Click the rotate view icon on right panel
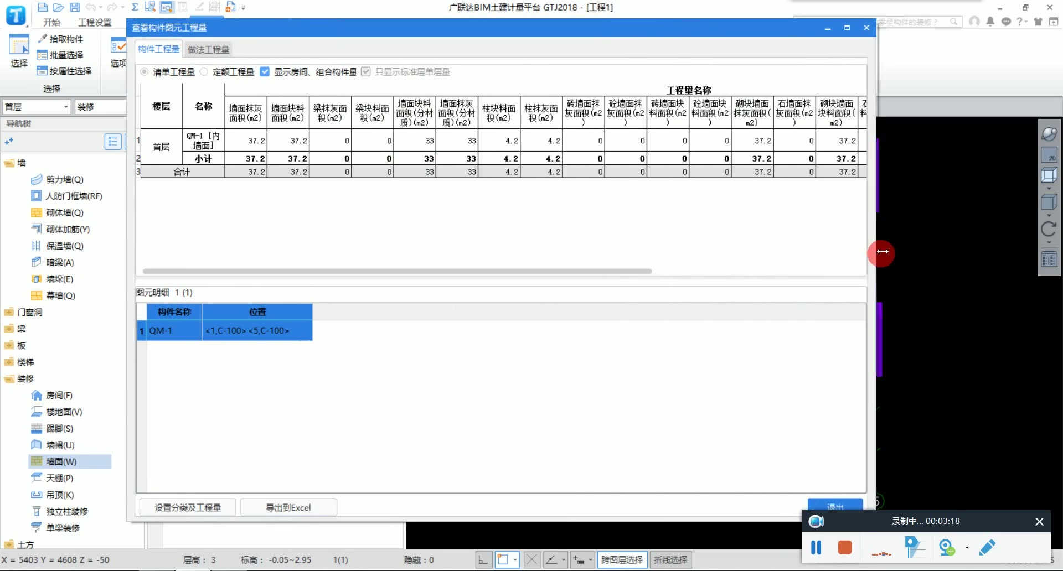Screen dimensions: 1063x571 1049,229
